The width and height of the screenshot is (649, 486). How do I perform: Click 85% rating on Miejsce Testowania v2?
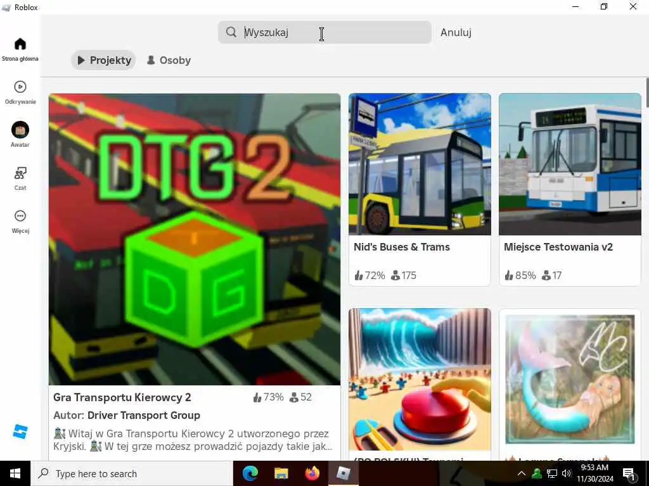pos(520,275)
